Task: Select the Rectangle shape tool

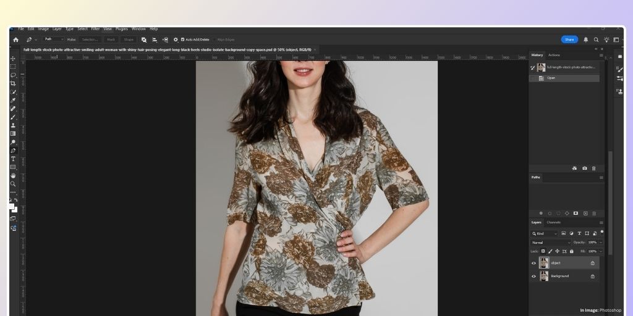Action: tap(13, 167)
